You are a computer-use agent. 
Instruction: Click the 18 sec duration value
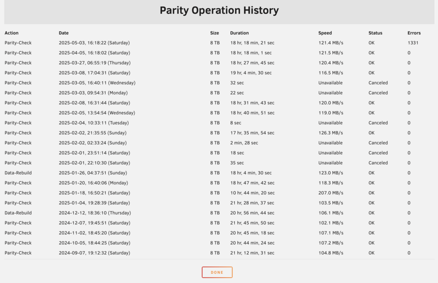click(237, 153)
